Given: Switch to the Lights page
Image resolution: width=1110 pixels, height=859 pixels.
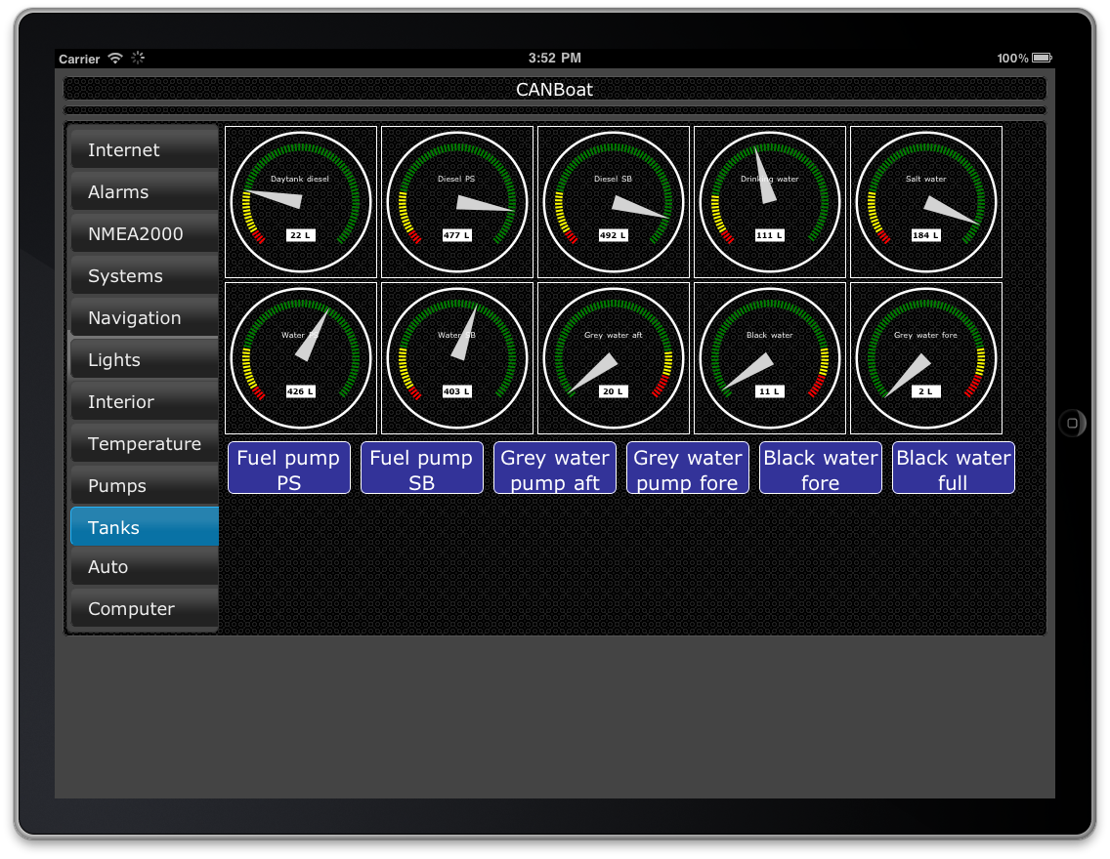Looking at the screenshot, I should click(x=145, y=359).
